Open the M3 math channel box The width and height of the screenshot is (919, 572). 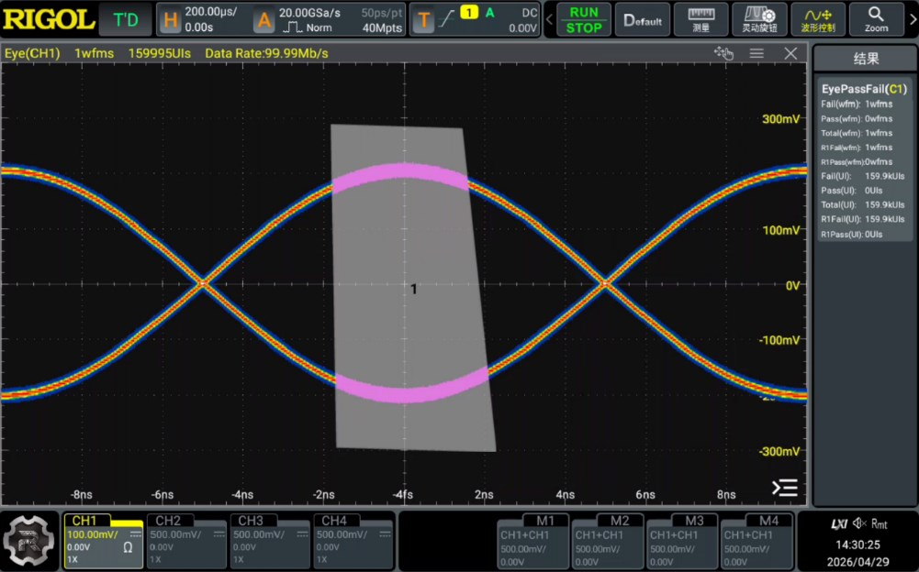click(683, 542)
